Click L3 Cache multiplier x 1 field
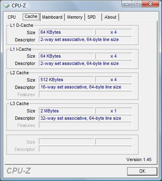This screenshot has width=162, height=181. point(113,111)
